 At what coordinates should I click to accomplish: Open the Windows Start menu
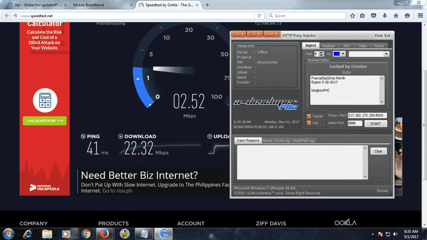point(8,234)
